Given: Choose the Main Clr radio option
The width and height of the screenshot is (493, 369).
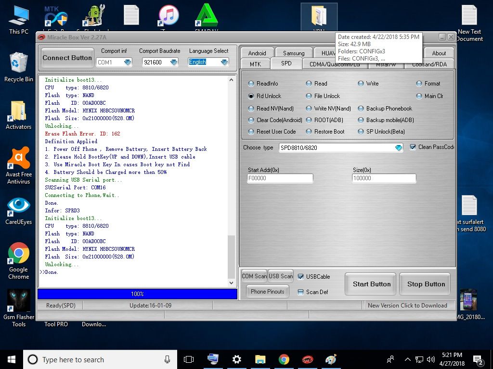Looking at the screenshot, I should click(419, 96).
